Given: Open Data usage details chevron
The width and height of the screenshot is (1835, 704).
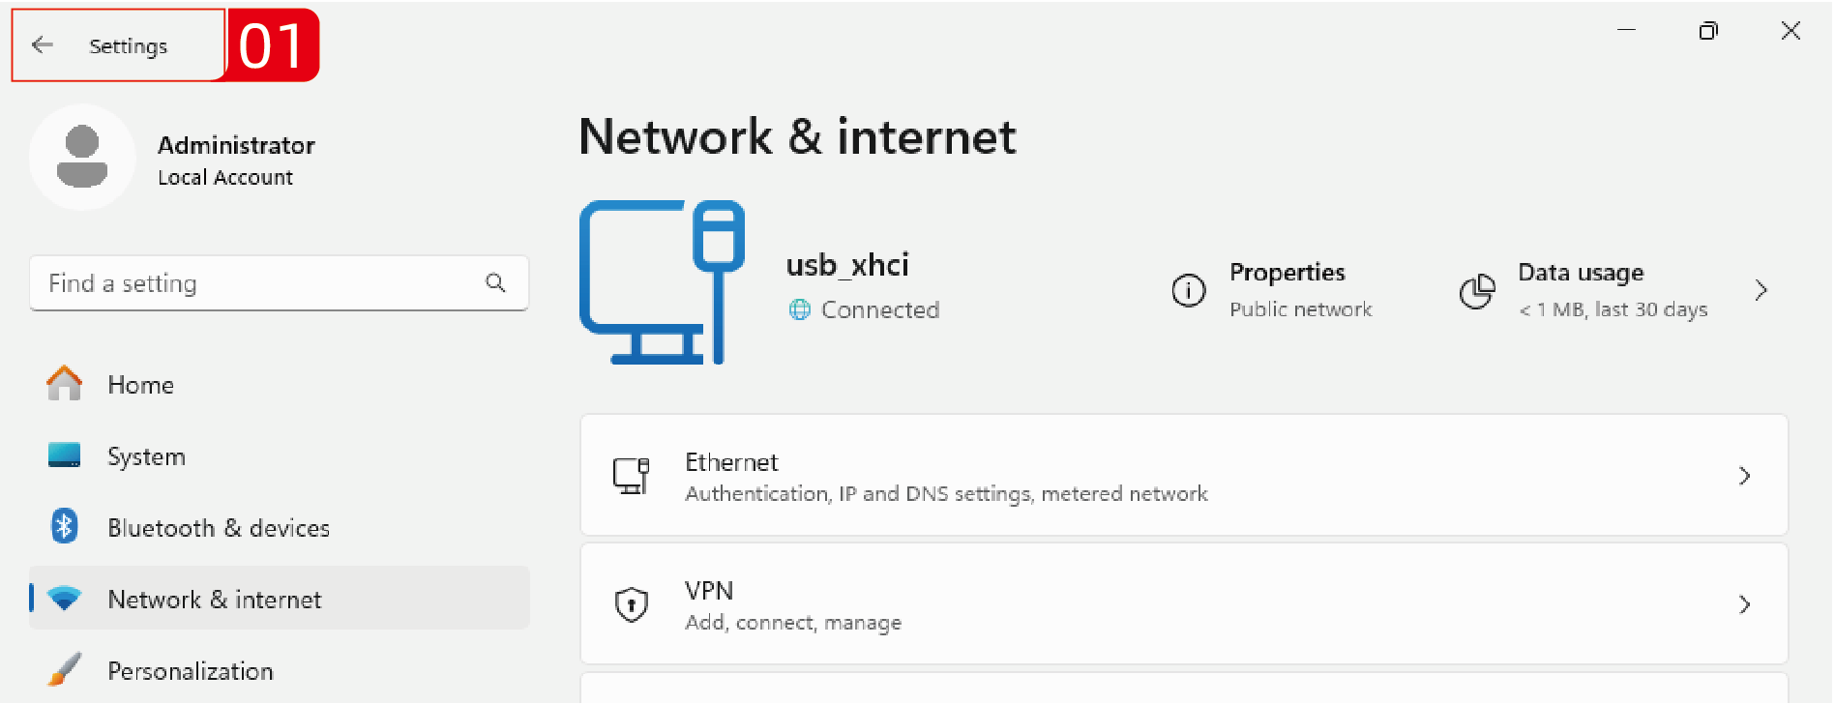Looking at the screenshot, I should point(1761,290).
